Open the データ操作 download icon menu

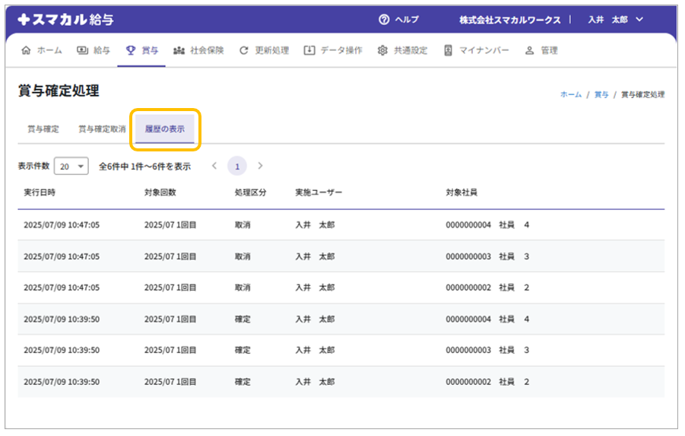tap(309, 51)
